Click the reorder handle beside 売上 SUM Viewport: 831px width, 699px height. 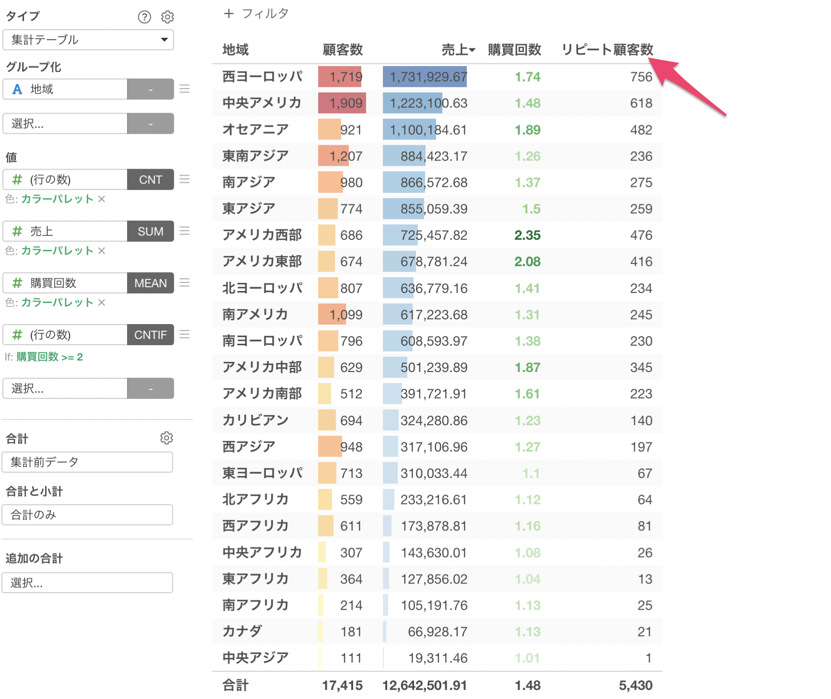[x=185, y=231]
